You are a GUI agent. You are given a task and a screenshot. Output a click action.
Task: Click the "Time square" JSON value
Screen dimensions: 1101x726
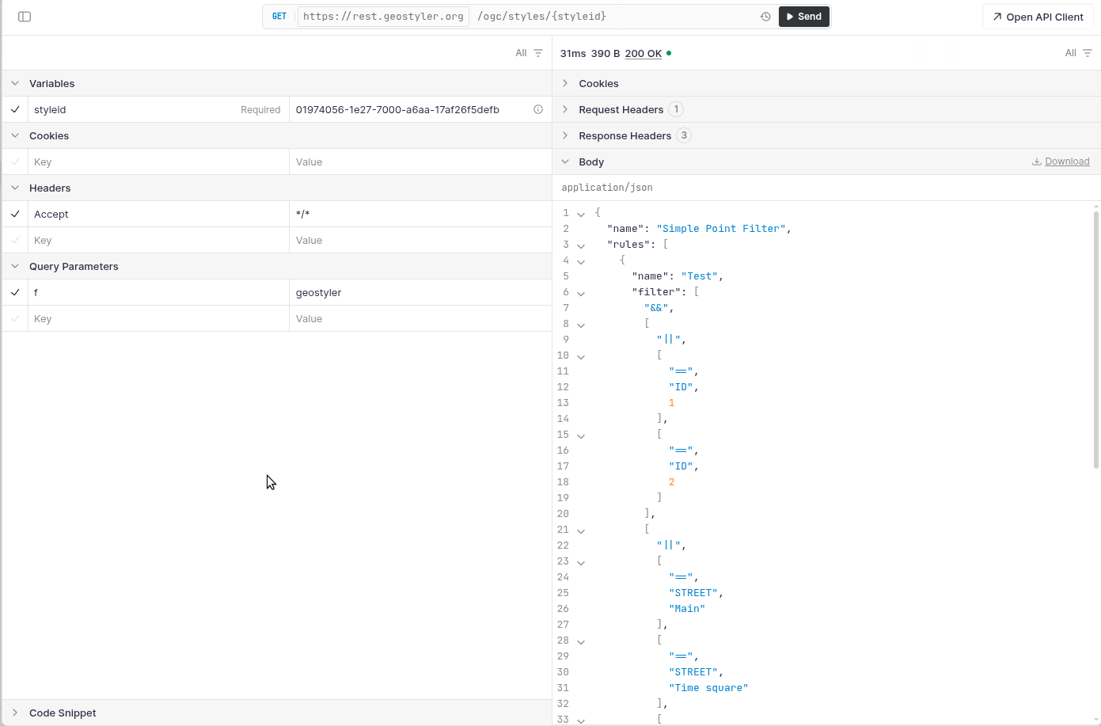tap(708, 688)
